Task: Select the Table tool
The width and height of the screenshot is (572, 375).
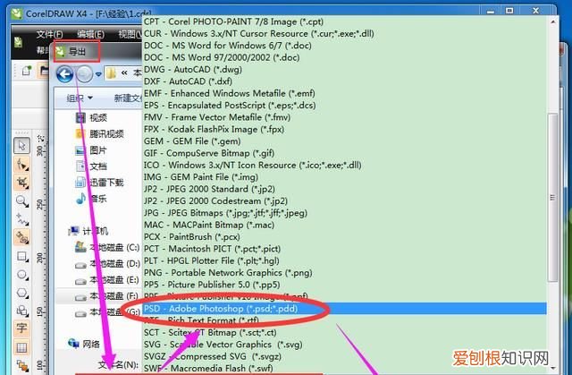Action: pyautogui.click(x=21, y=347)
